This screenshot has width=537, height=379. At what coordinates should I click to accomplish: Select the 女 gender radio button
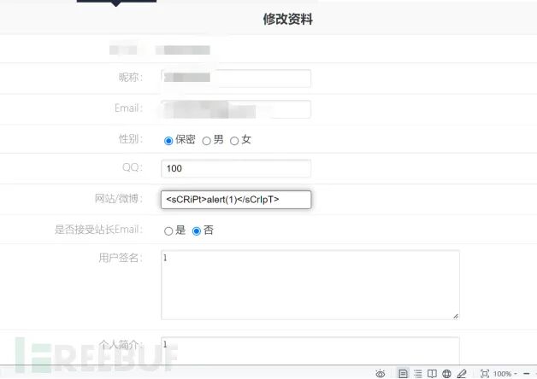(234, 141)
